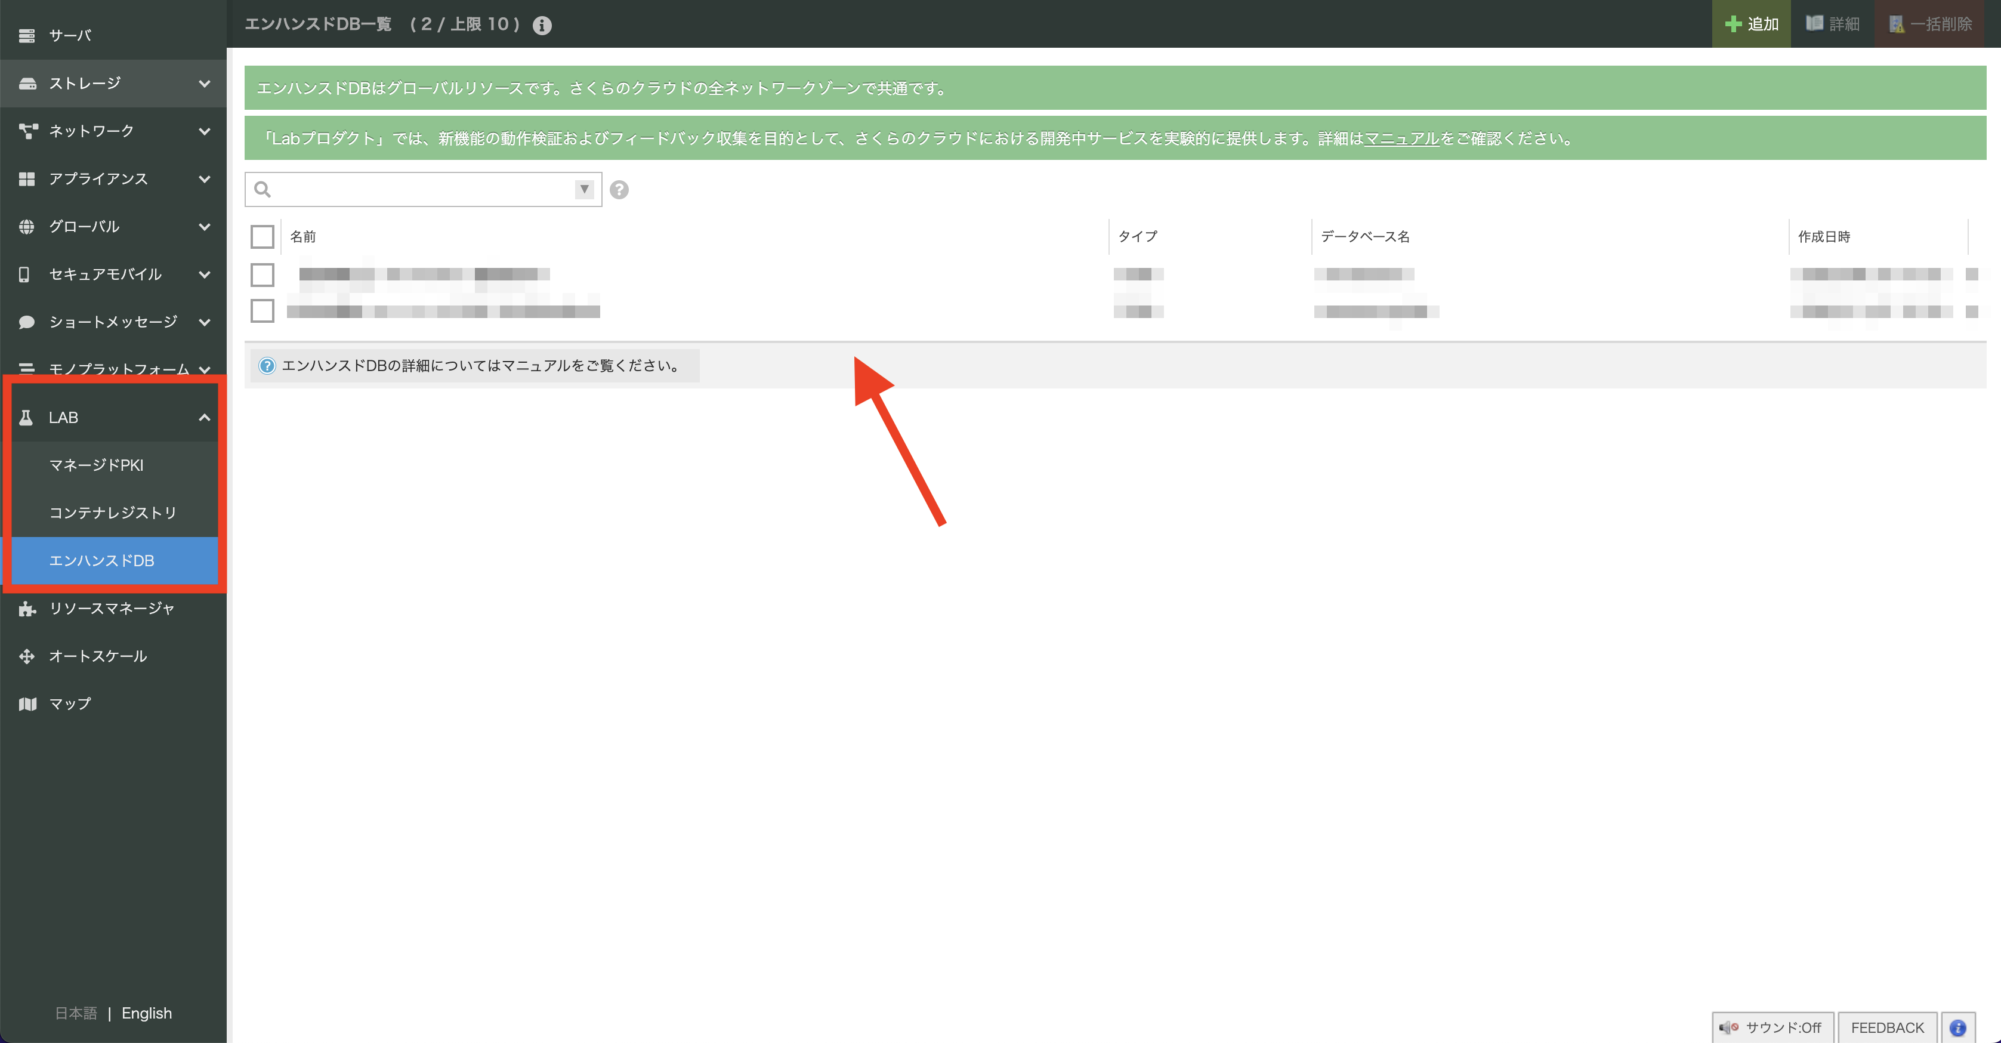2001x1043 pixels.
Task: Click the オートスケール autoscale icon
Action: click(x=27, y=656)
